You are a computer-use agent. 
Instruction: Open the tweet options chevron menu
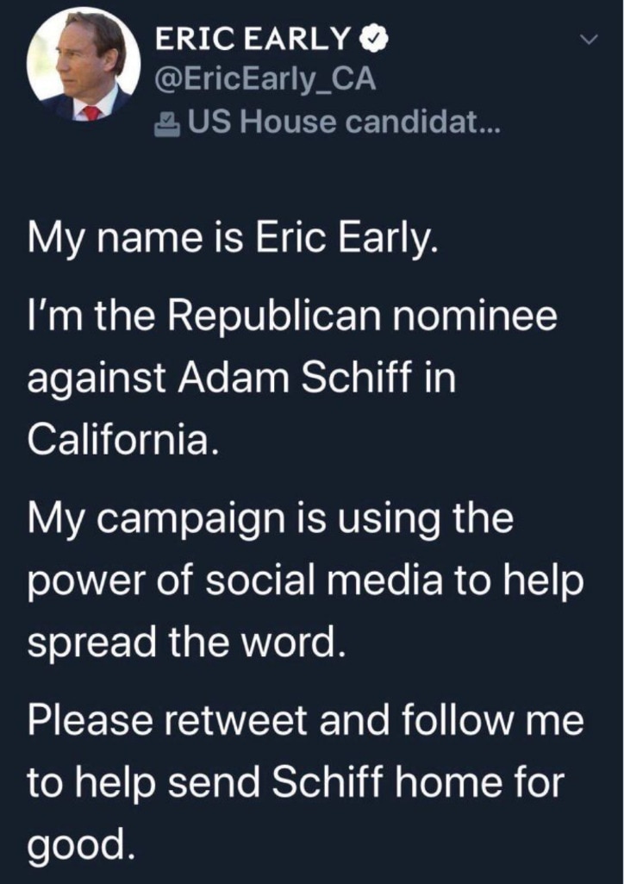tap(589, 40)
